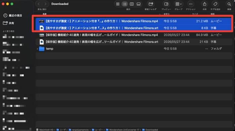Select the 21 KB srt subtitle file
Image resolution: width=235 pixels, height=131 pixels.
click(134, 42)
